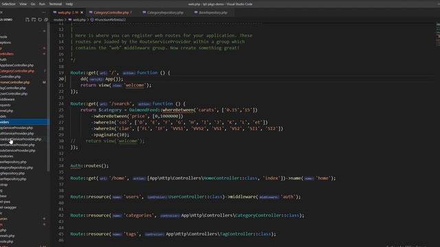Switch to the CategoryRepository.php tab
Viewport: 440px width, 247px height.
[165, 12]
